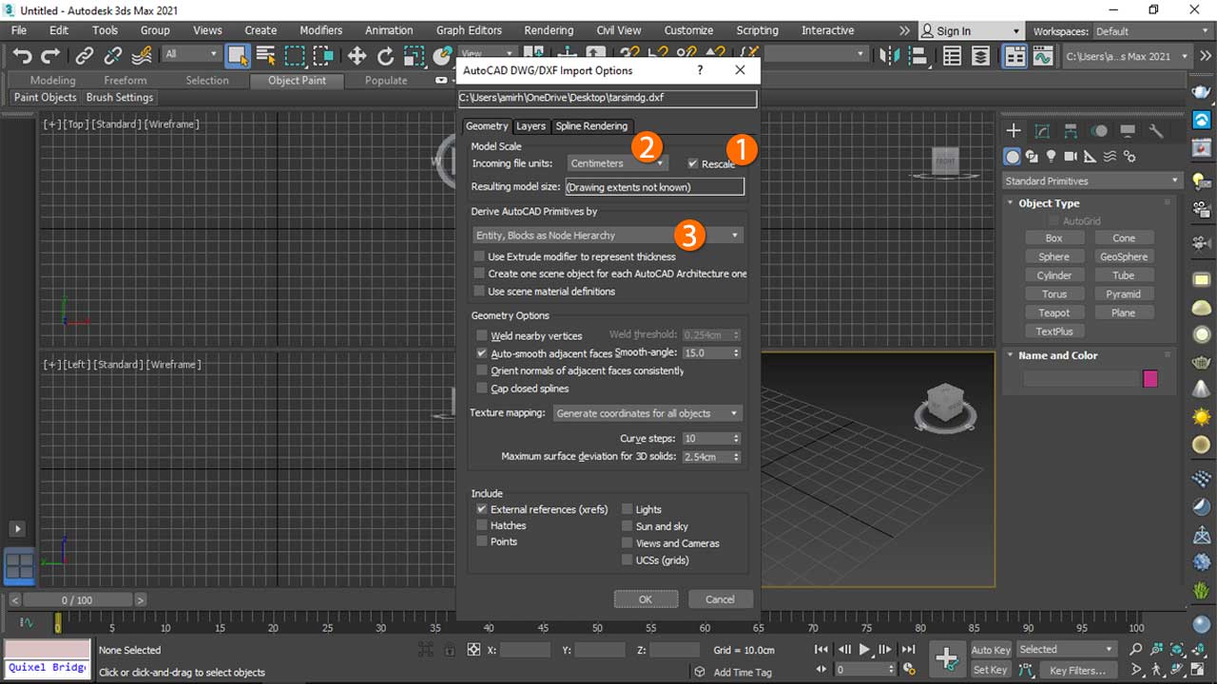Switch to the Layers tab
The width and height of the screenshot is (1217, 684).
coord(531,126)
